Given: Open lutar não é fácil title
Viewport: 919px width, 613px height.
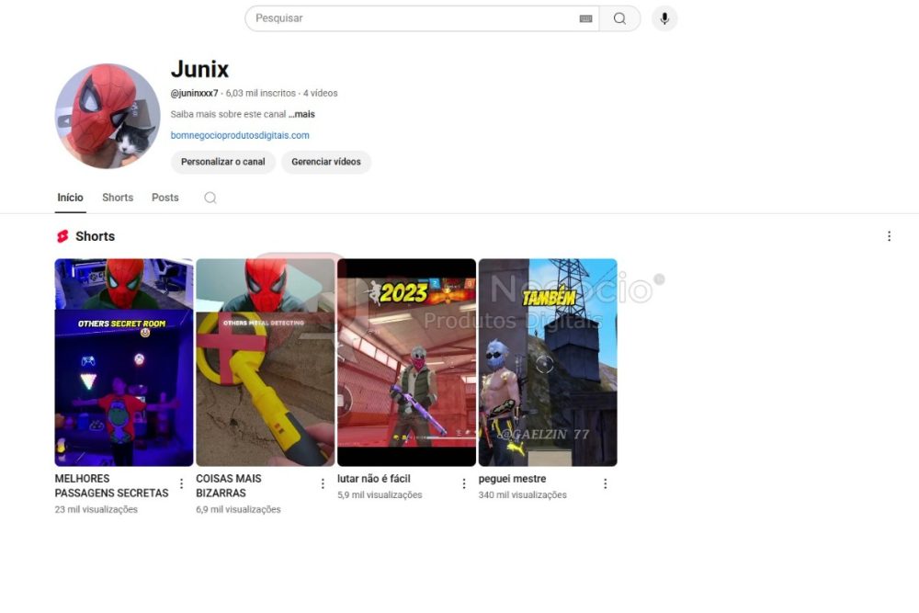Looking at the screenshot, I should (x=374, y=479).
